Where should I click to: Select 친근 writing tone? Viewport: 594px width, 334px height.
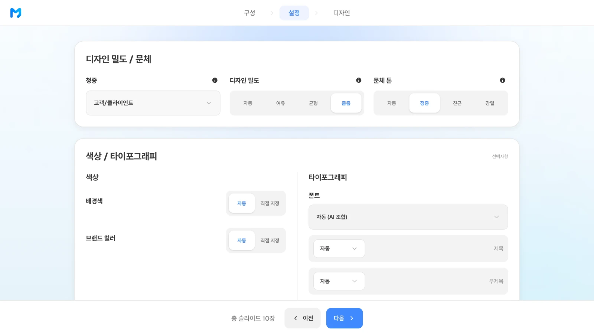[457, 103]
